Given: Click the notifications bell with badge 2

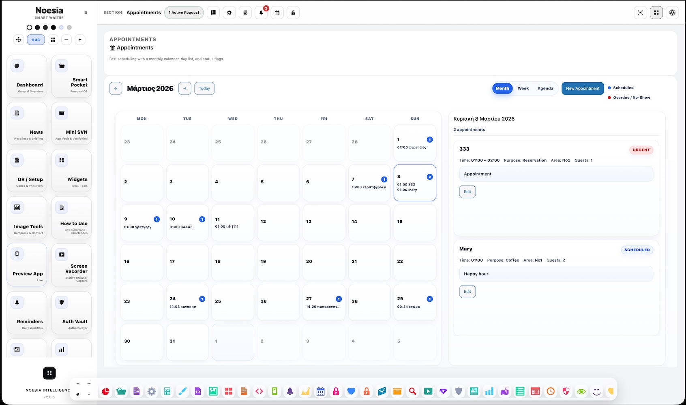Looking at the screenshot, I should point(261,13).
